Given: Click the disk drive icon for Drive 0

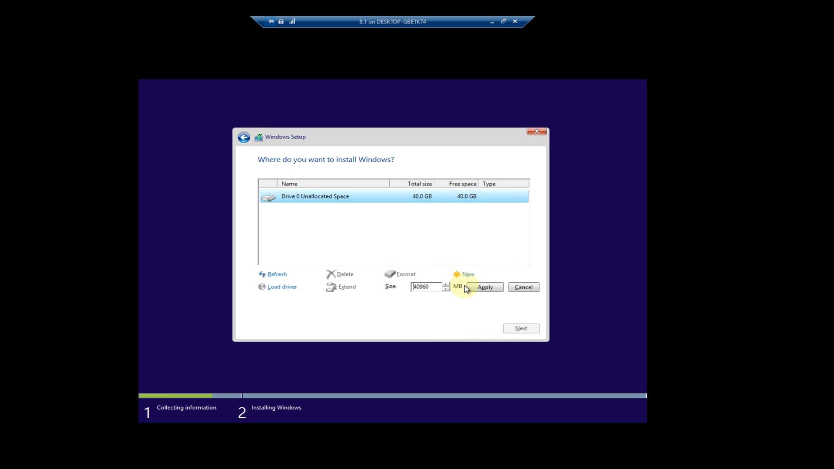Looking at the screenshot, I should tap(268, 198).
